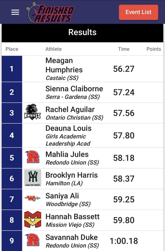Open Meagan Humphries athlete name
The height and width of the screenshot is (251, 165).
click(64, 65)
